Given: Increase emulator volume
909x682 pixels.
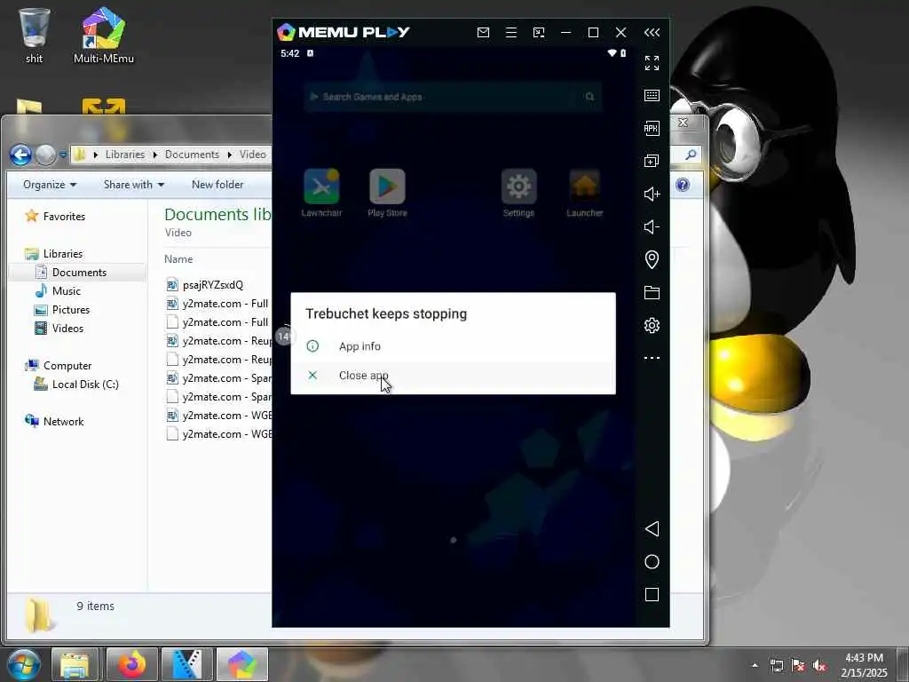Looking at the screenshot, I should tap(652, 194).
